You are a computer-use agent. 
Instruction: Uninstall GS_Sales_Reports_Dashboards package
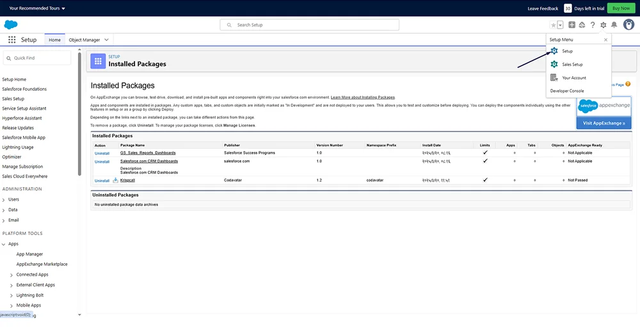pos(102,153)
